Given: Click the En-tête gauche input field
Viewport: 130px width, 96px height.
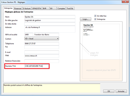Looking at the screenshot, I should 50,20.
